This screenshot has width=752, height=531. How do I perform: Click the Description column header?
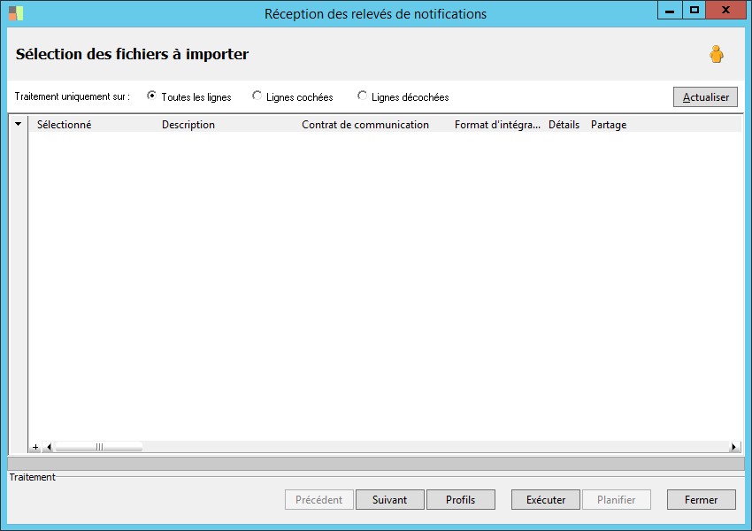188,125
